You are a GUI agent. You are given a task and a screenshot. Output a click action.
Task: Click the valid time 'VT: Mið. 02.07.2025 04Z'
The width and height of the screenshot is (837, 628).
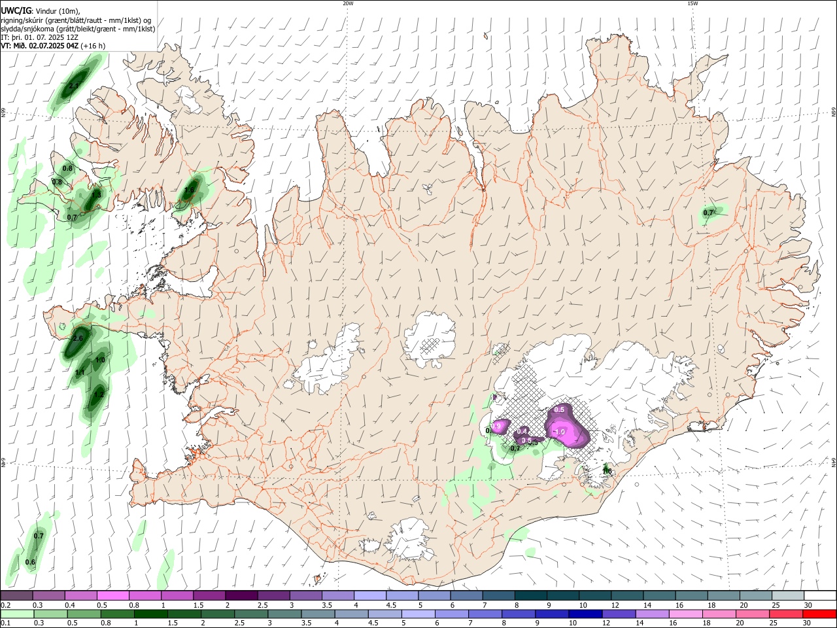point(39,46)
